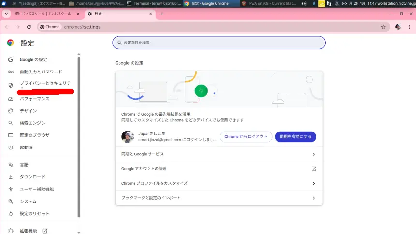
Task: Reload the settings page
Action: (x=29, y=27)
